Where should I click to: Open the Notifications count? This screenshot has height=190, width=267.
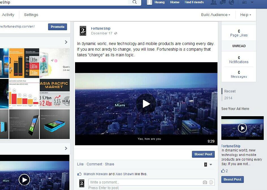click(239, 60)
